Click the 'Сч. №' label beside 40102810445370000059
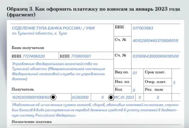 tap(120, 40)
